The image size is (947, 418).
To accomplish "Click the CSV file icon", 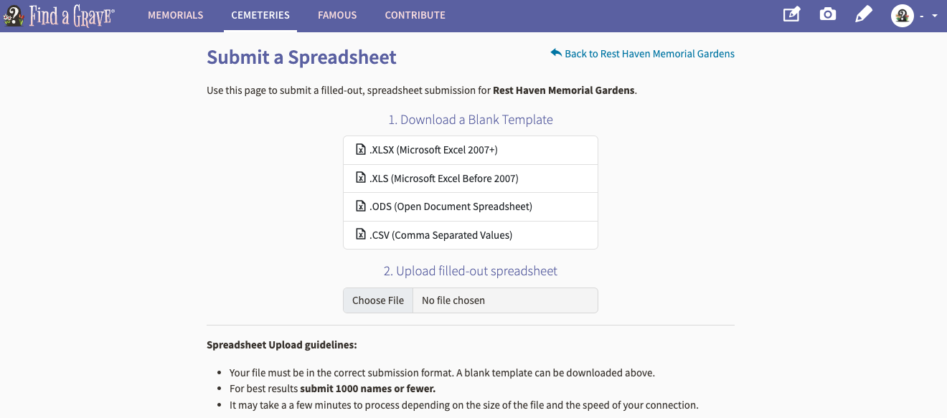I will [361, 234].
